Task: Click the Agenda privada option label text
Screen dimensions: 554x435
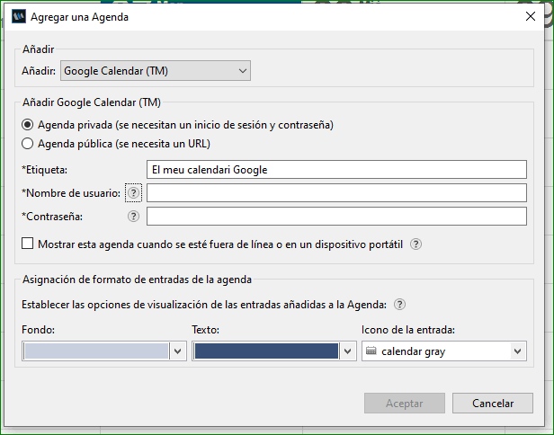Action: tap(185, 125)
